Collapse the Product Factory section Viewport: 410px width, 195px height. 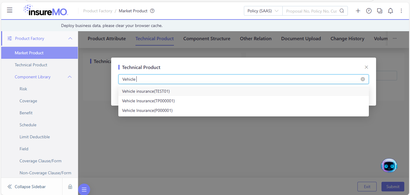70,38
